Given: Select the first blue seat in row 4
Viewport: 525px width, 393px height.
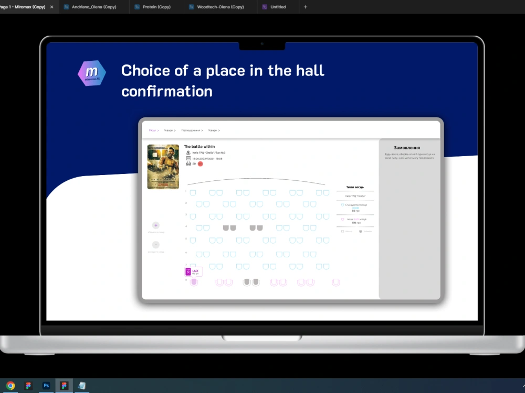Looking at the screenshot, I should [199, 228].
